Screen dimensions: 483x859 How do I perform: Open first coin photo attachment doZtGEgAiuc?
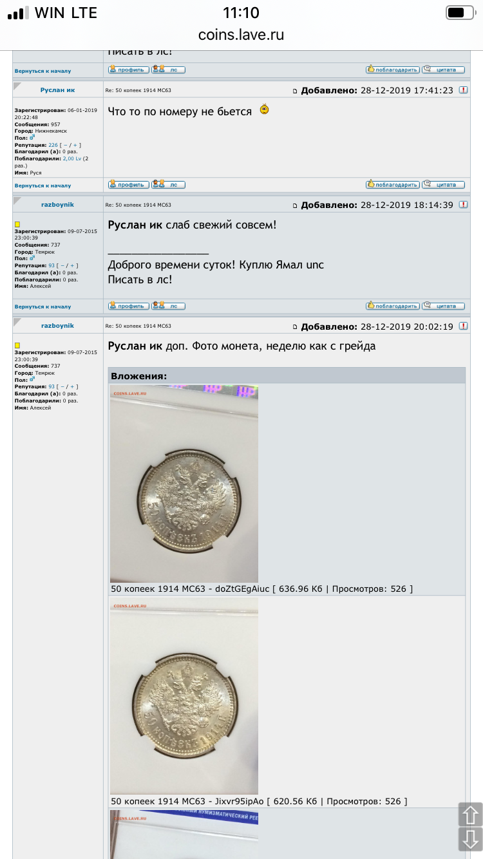point(184,484)
